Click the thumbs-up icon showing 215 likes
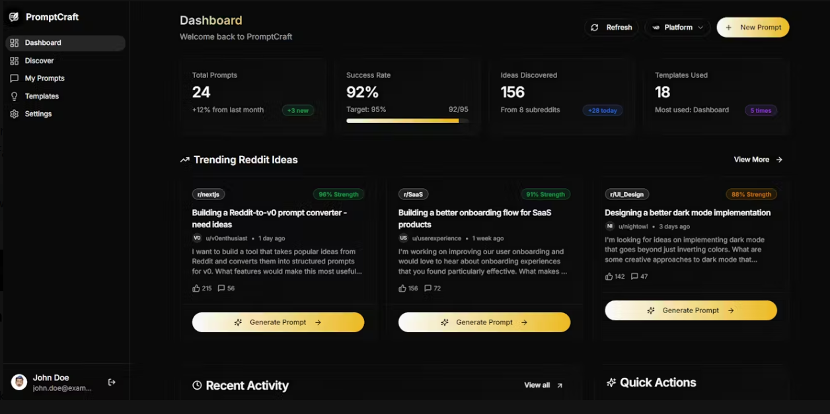Viewport: 830px width, 414px height. pos(196,288)
